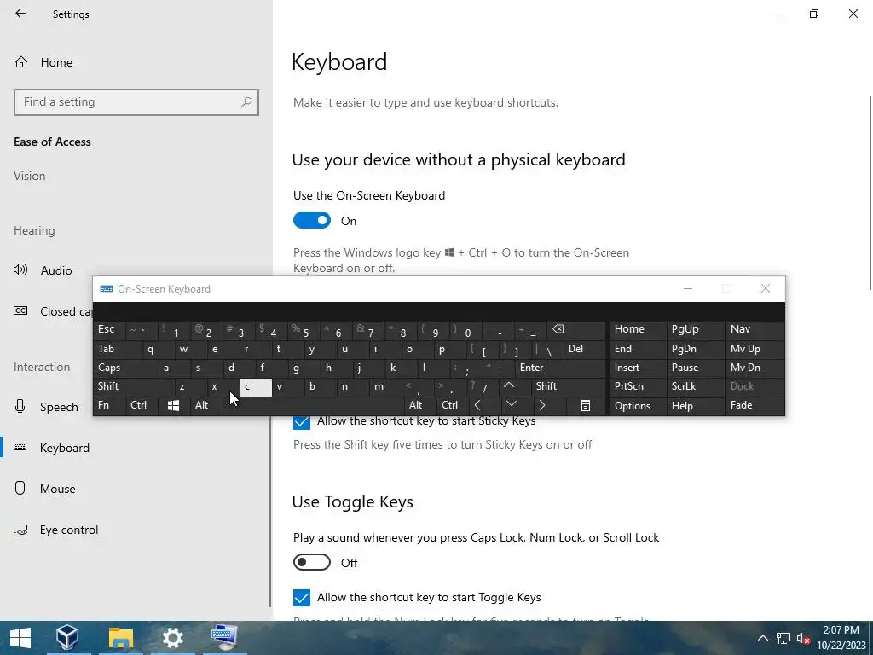Tap the 5 key on On-Screen Keyboard
The width and height of the screenshot is (873, 655).
[304, 330]
